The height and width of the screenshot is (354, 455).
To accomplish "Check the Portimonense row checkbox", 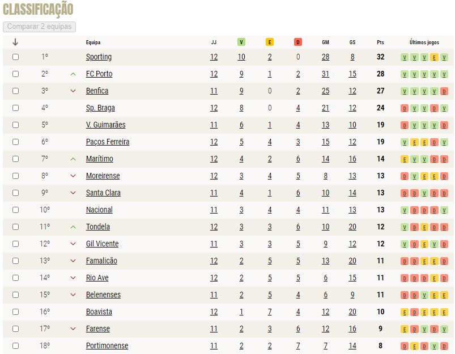I will pyautogui.click(x=16, y=346).
